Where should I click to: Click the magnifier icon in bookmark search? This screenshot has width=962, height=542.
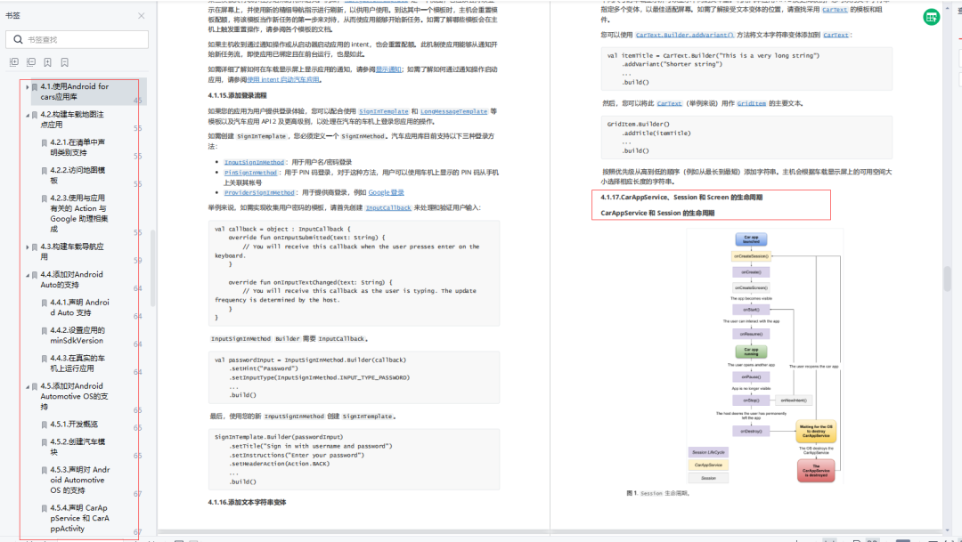[18, 39]
